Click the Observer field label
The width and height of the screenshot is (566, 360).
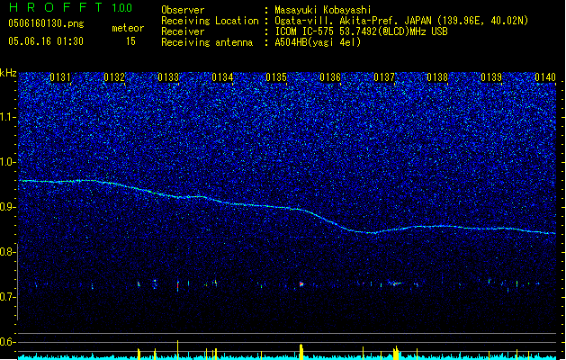183,10
